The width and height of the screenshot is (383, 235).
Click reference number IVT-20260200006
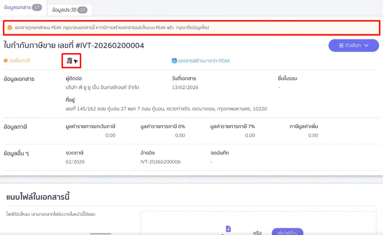pos(161,162)
